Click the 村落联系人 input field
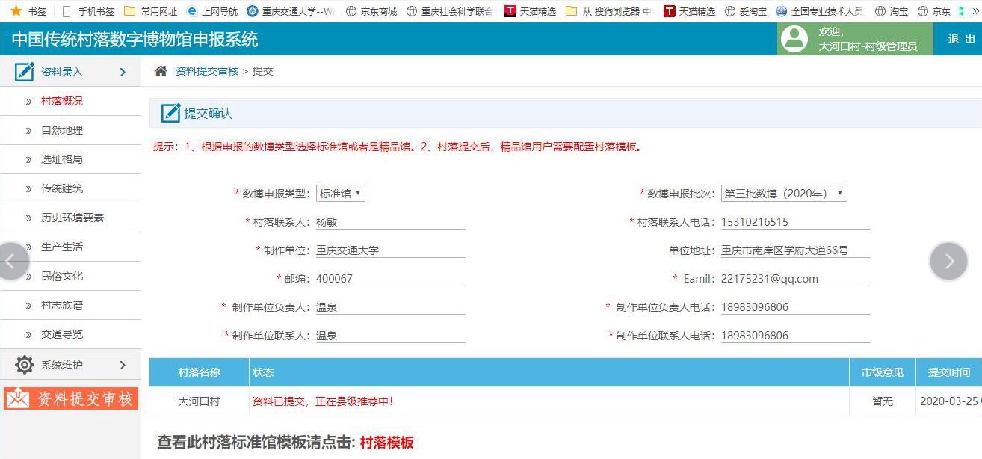The height and width of the screenshot is (459, 982). [x=390, y=222]
